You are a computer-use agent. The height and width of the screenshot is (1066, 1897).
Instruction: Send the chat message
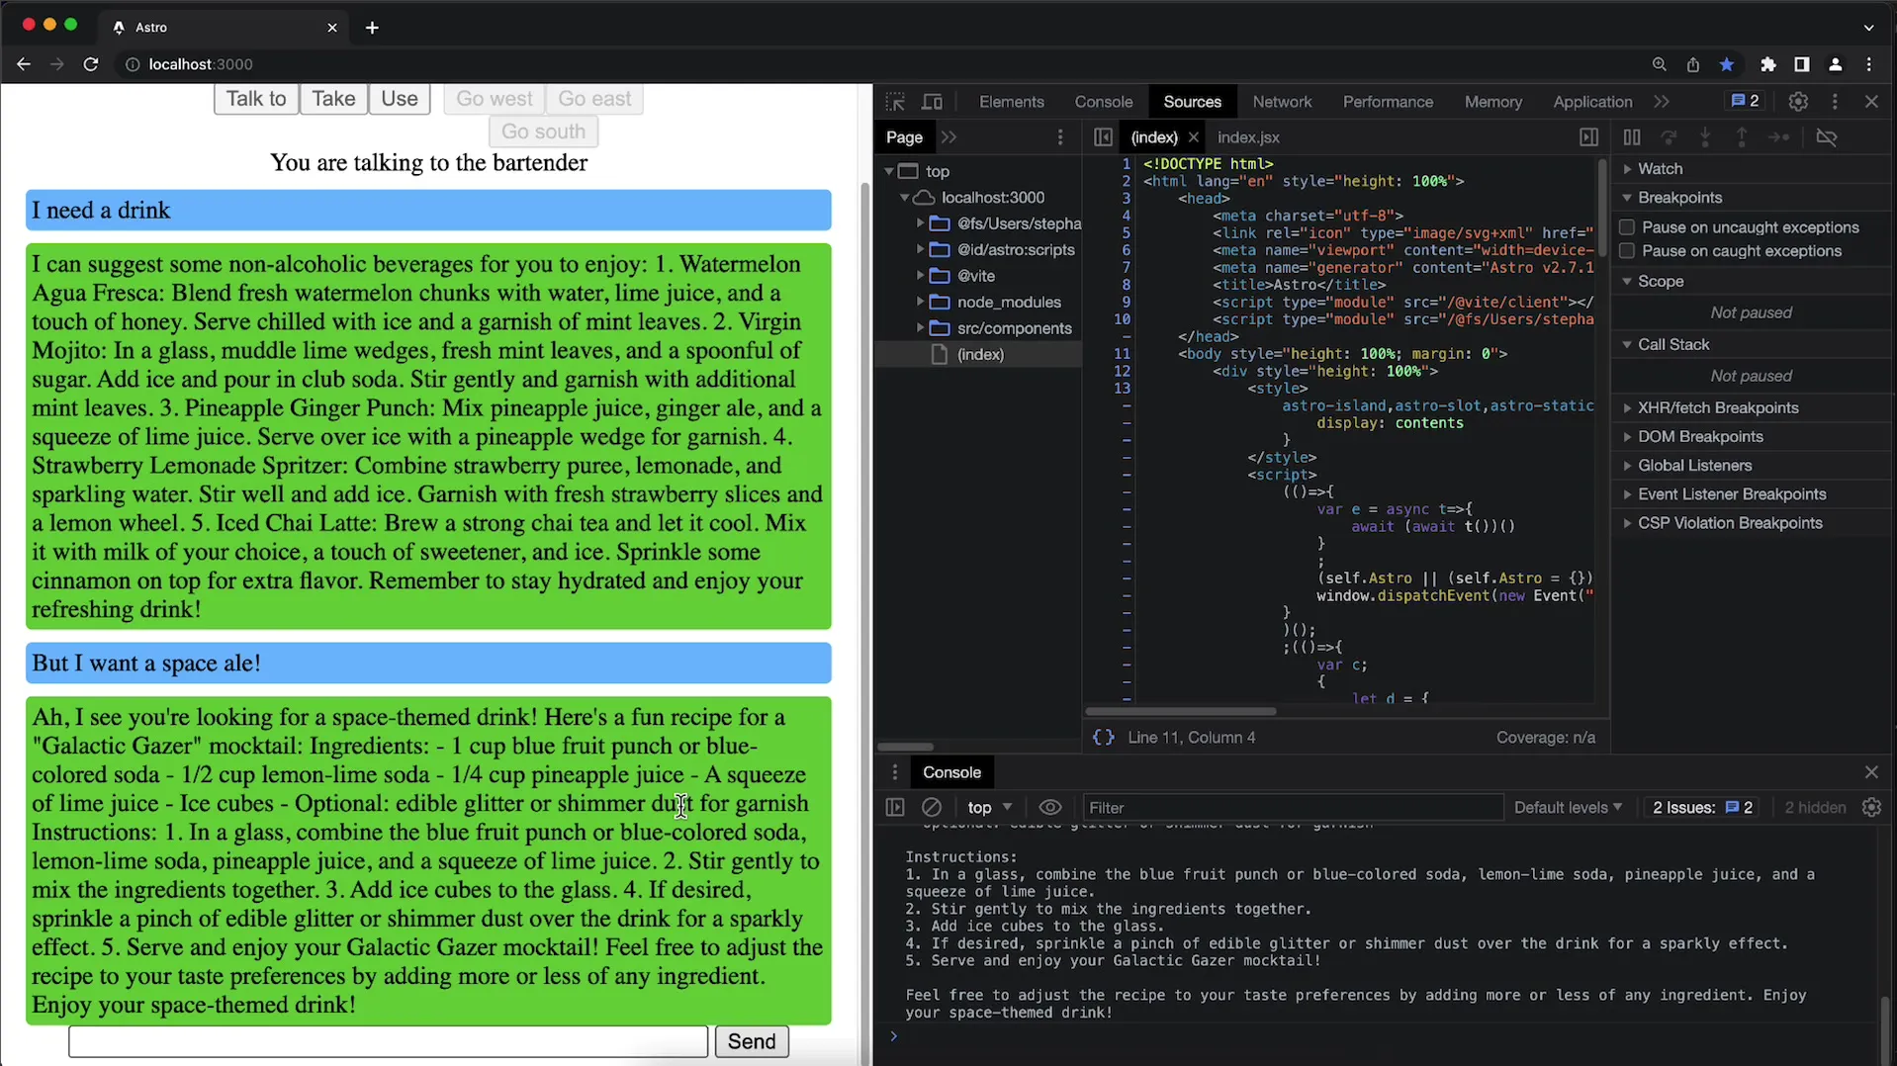(752, 1041)
